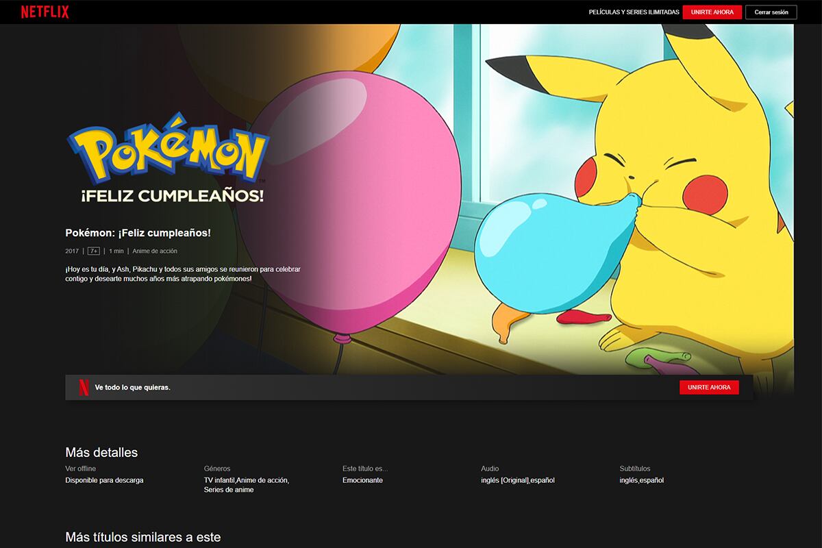Open the Anime de acción genre under the title

click(x=155, y=251)
